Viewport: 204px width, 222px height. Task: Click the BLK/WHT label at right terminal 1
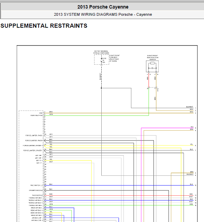click(x=190, y=107)
